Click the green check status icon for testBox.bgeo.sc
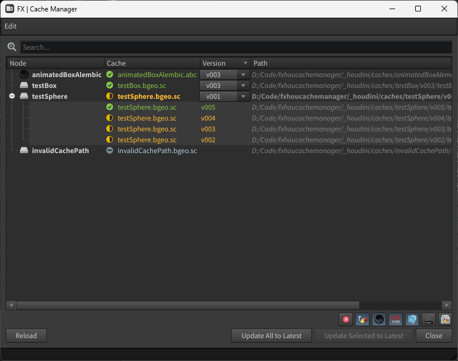The image size is (458, 361). [110, 86]
